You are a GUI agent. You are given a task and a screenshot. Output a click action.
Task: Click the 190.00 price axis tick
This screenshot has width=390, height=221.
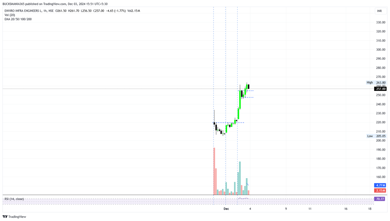381,150
